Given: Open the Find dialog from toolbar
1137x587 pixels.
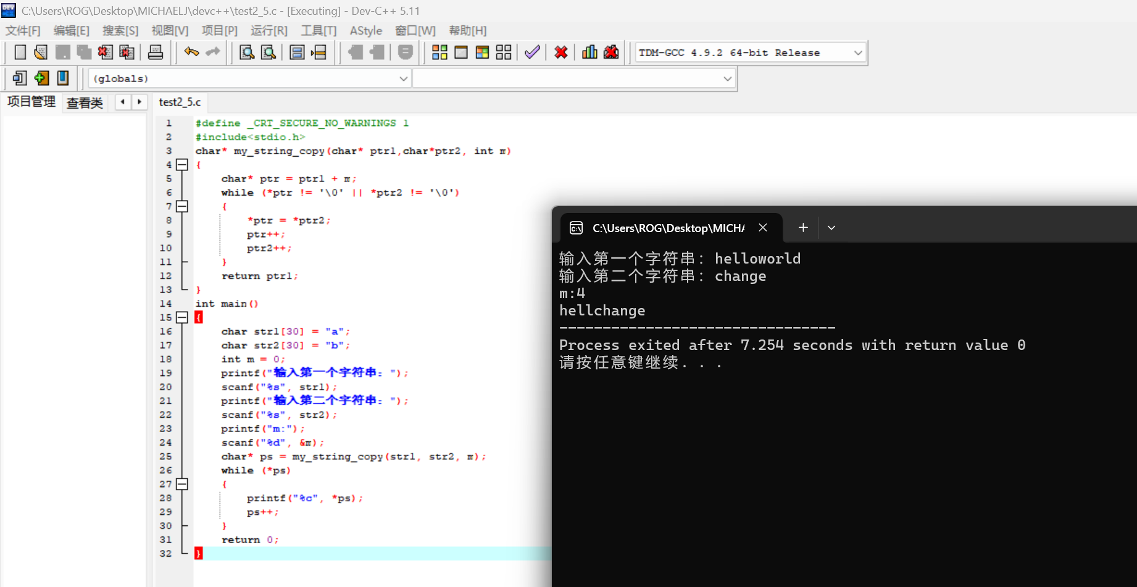Looking at the screenshot, I should tap(247, 52).
